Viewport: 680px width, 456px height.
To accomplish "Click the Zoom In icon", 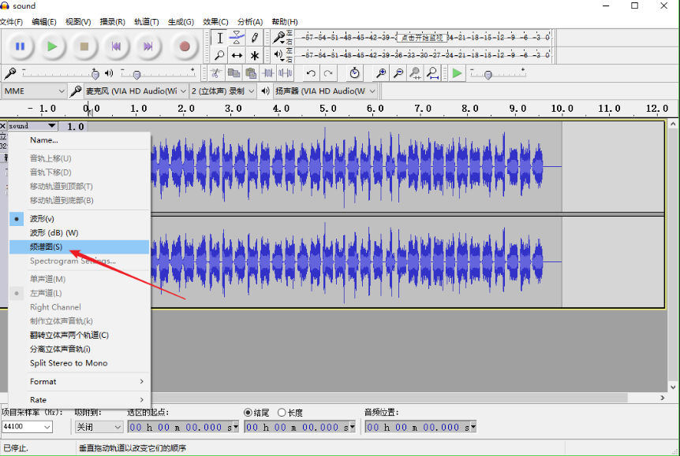I will (x=381, y=73).
